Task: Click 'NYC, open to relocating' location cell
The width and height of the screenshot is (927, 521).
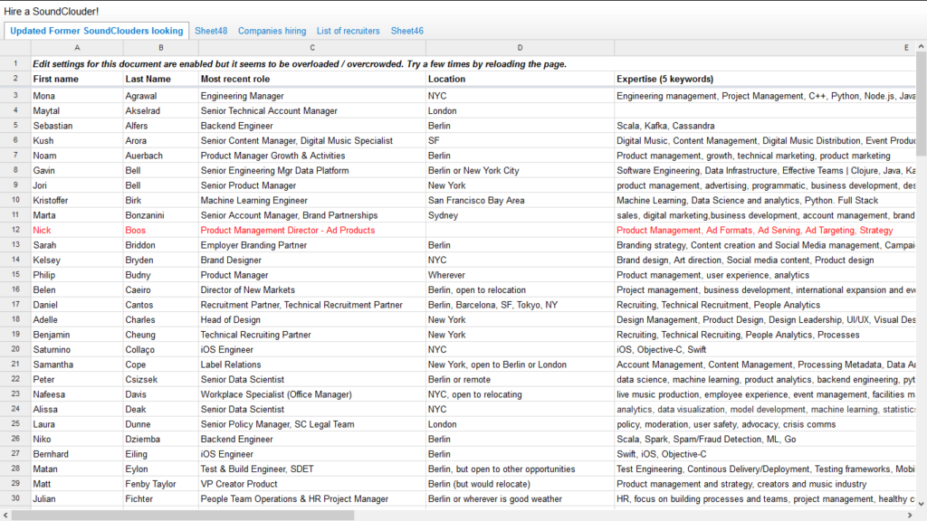Action: (521, 394)
